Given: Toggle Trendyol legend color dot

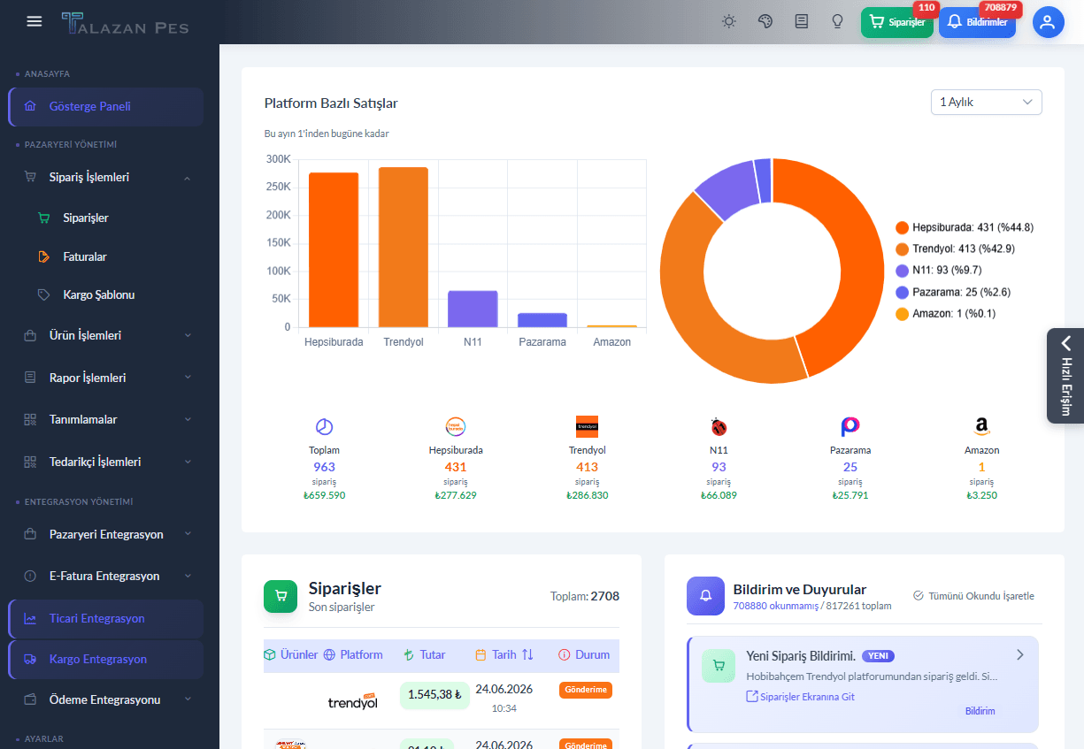Looking at the screenshot, I should point(902,249).
